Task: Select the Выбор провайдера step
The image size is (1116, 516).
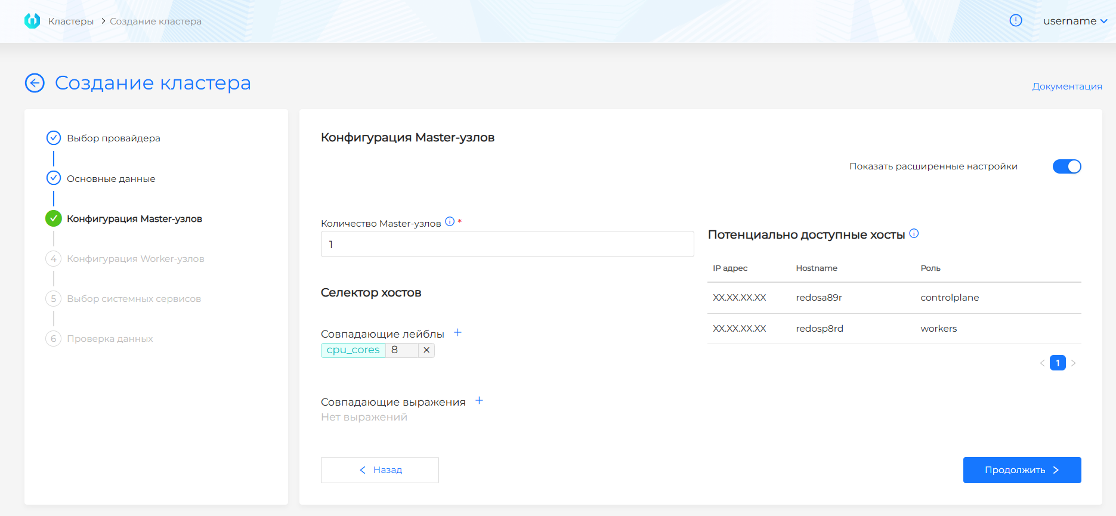Action: pos(113,138)
